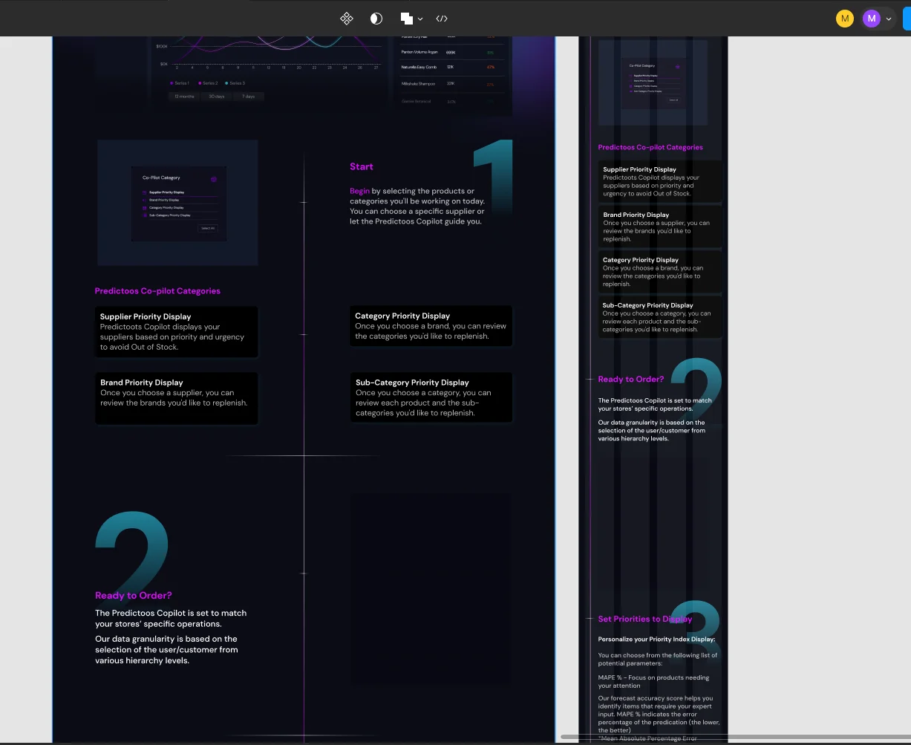Select the Milkshake Shampoo table row
Image resolution: width=911 pixels, height=745 pixels.
click(451, 84)
